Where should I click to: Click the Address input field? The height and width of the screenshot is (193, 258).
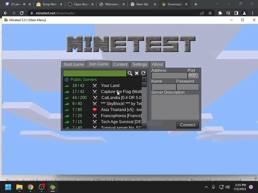(x=170, y=75)
